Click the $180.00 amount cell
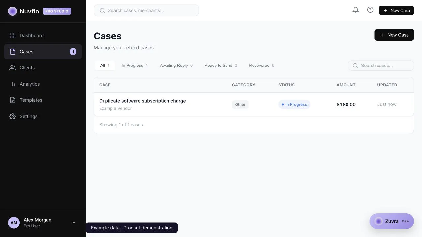This screenshot has width=422, height=237. (x=346, y=104)
